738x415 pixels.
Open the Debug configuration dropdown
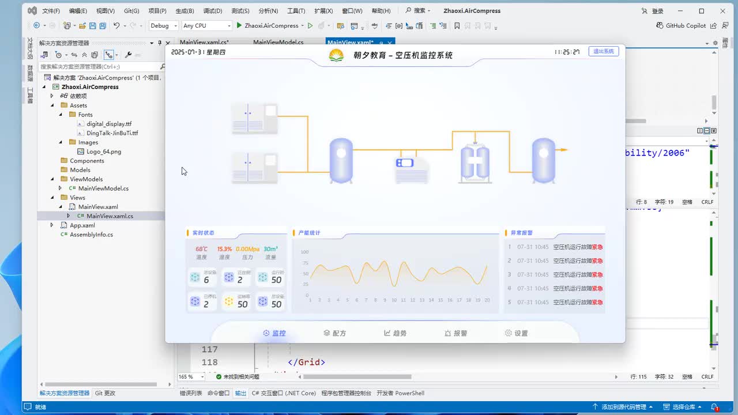(x=164, y=25)
